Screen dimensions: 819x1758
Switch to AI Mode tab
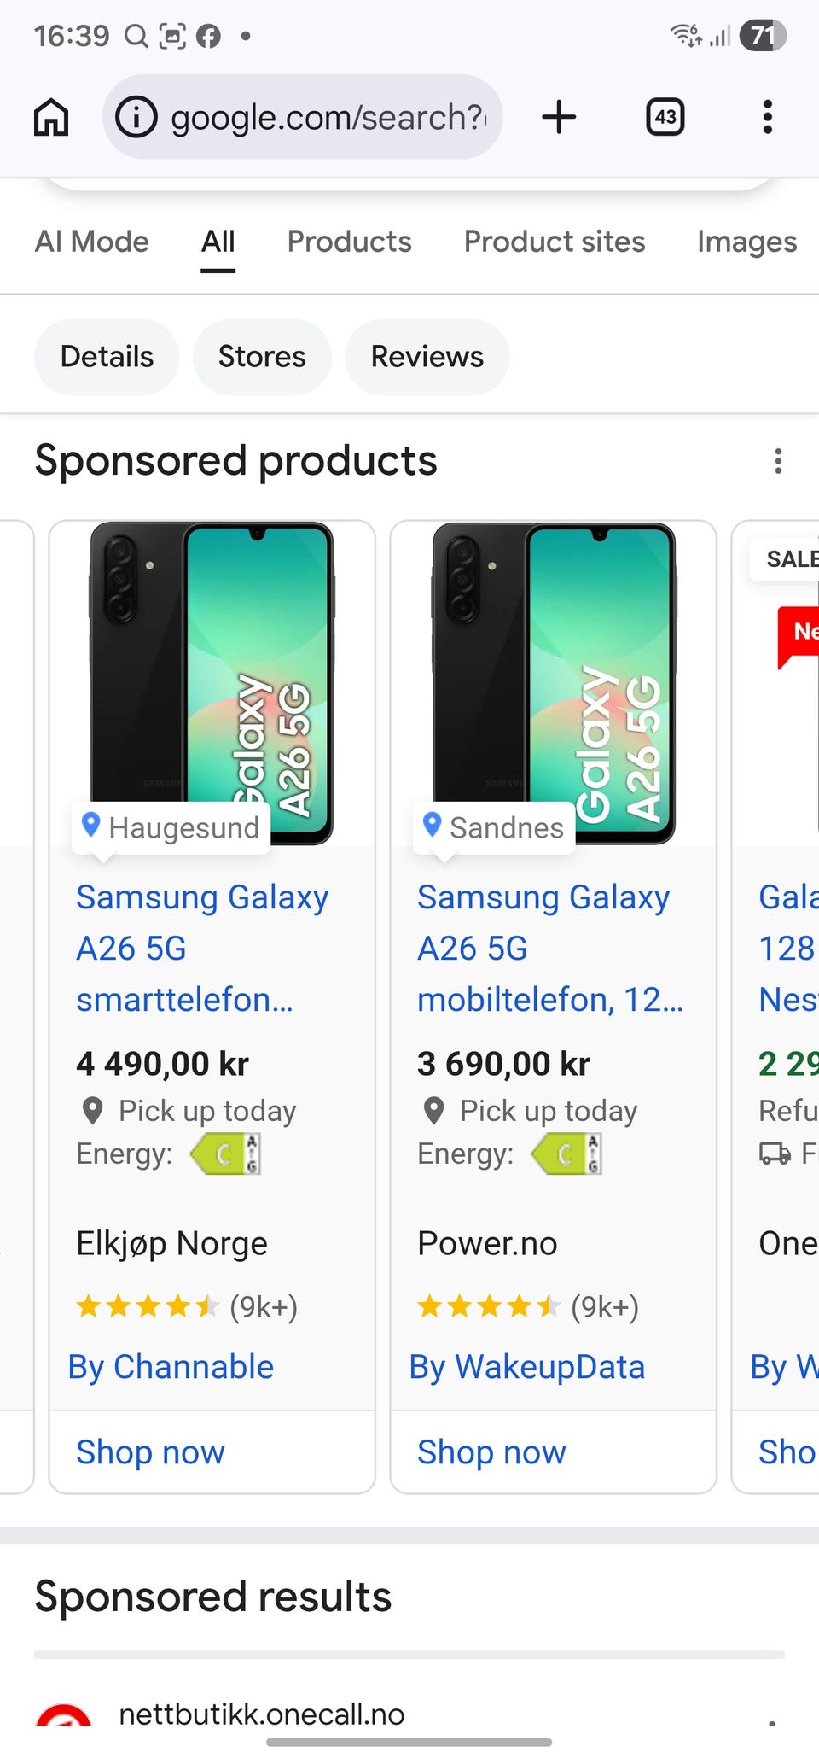click(x=92, y=242)
